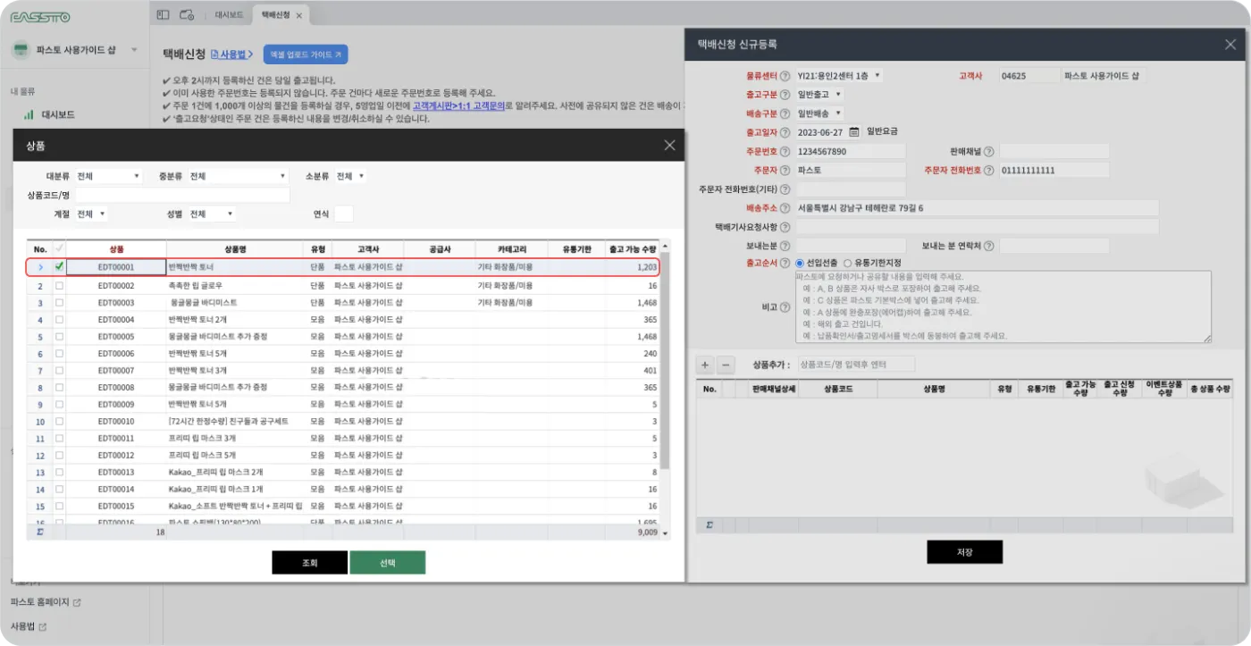
Task: Select the 유통기한지정 radio button
Action: (847, 264)
